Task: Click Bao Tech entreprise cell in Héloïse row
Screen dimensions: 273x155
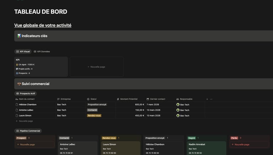Action: (x=71, y=105)
